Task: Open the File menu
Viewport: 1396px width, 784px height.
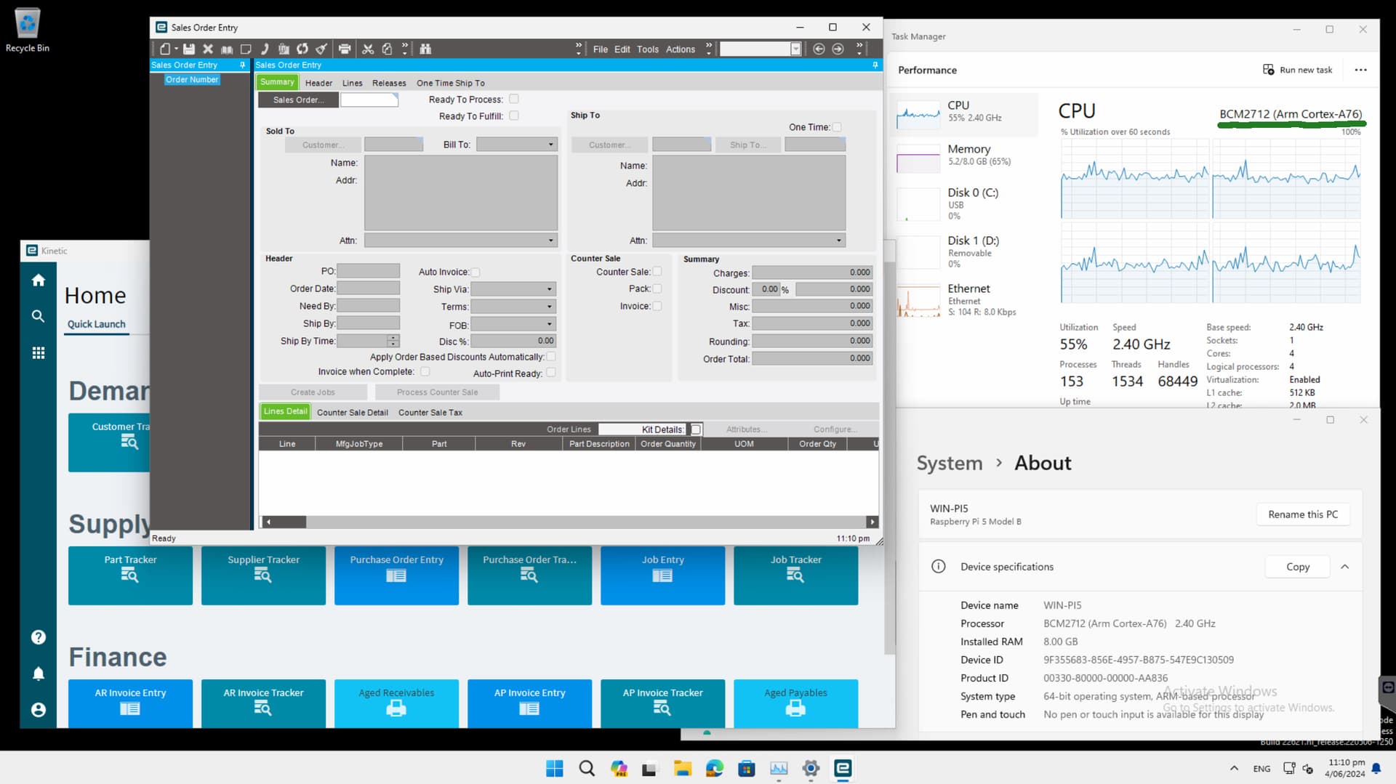Action: (x=600, y=49)
